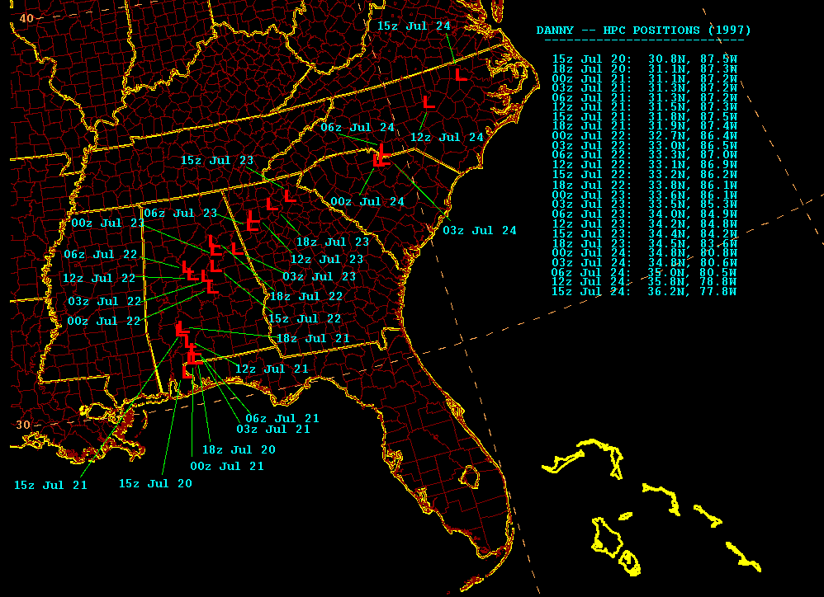Click map label '00z Jul 23'
The image size is (824, 597).
pos(107,223)
